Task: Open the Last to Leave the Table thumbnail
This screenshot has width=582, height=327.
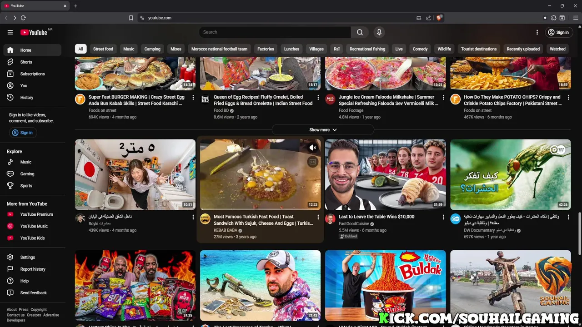Action: (385, 174)
